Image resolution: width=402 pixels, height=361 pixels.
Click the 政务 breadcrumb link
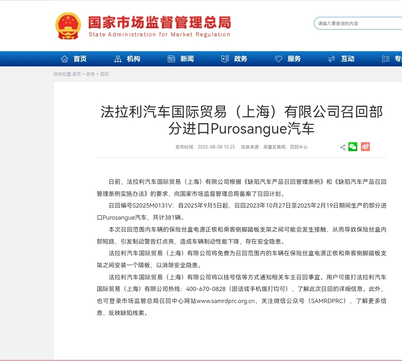[x=91, y=74]
